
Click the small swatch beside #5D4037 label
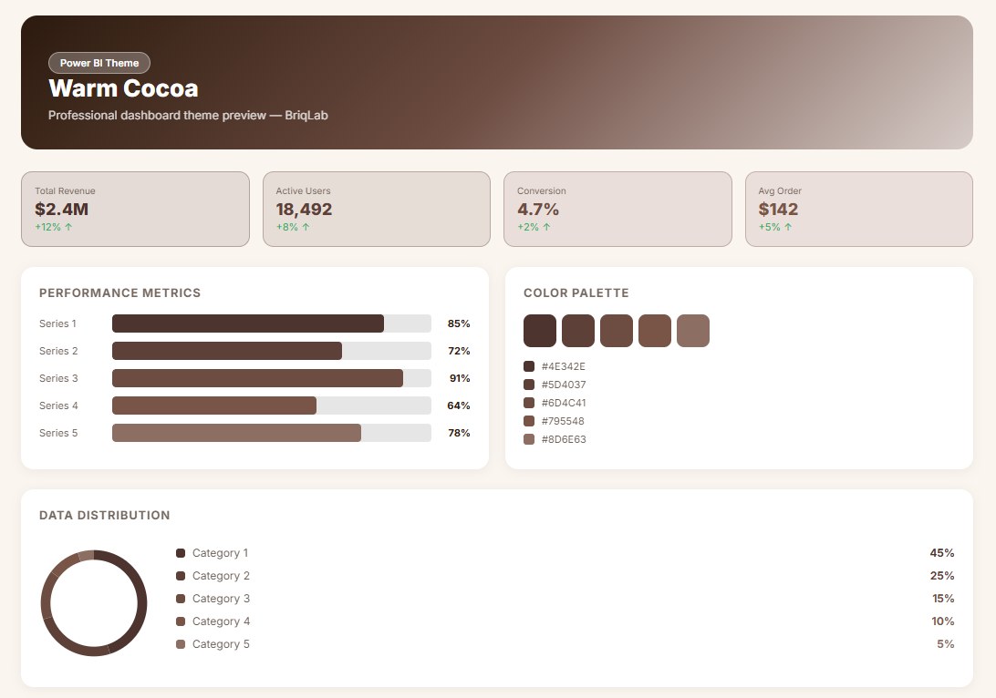529,385
